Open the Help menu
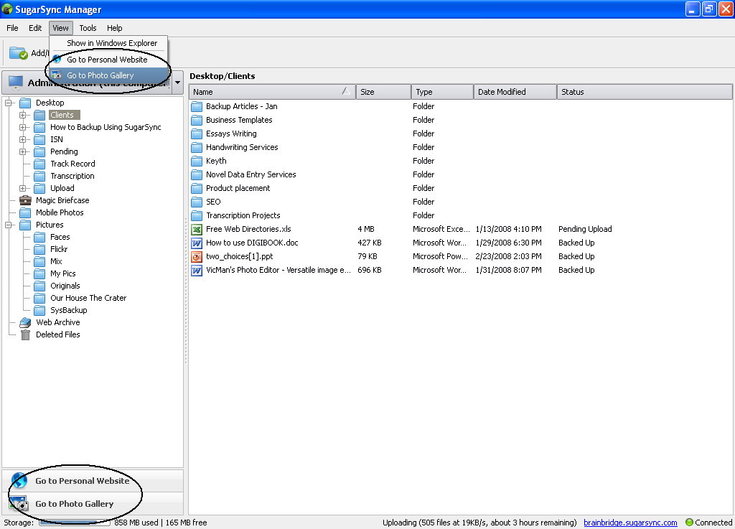This screenshot has height=529, width=735. click(x=114, y=28)
